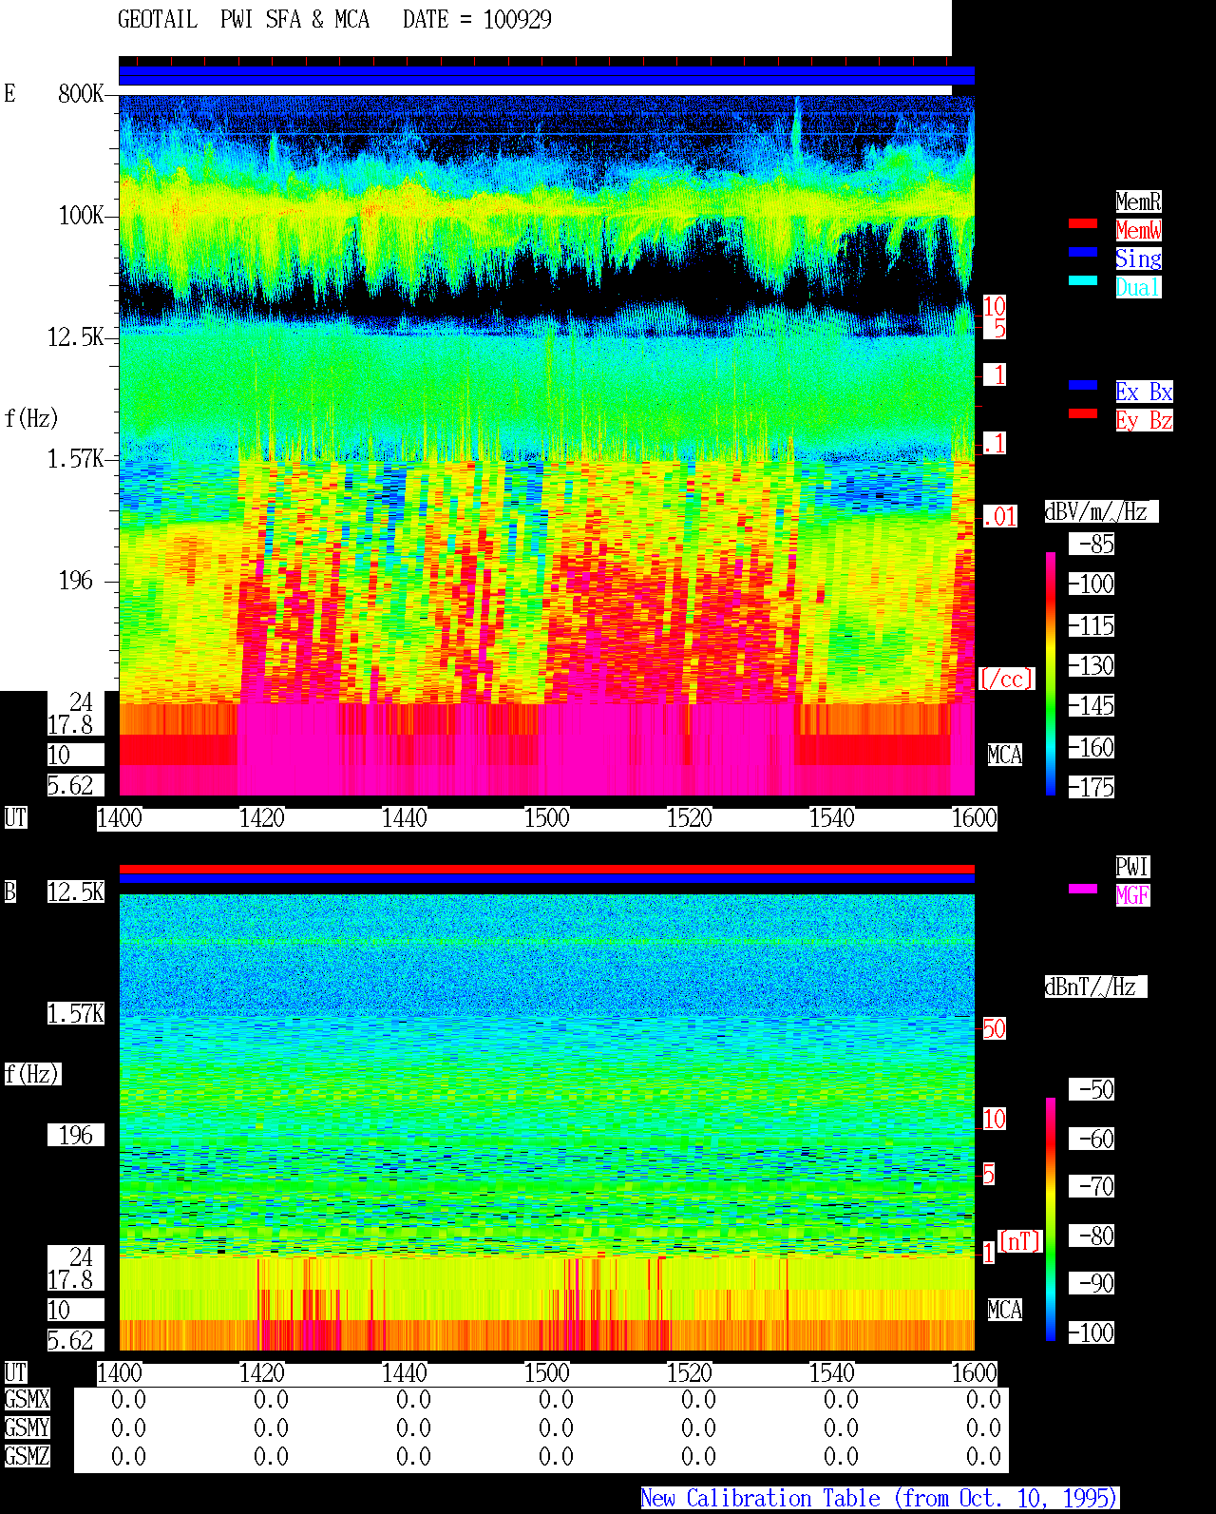Click the 1420 UT tick under the B spectrogram
Screen dimensions: 1216x1514
(261, 1373)
